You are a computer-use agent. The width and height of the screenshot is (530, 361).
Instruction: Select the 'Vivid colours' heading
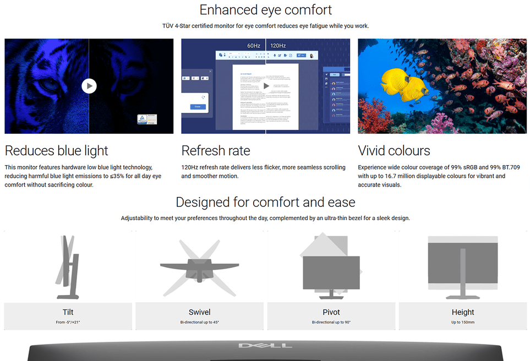click(x=394, y=151)
